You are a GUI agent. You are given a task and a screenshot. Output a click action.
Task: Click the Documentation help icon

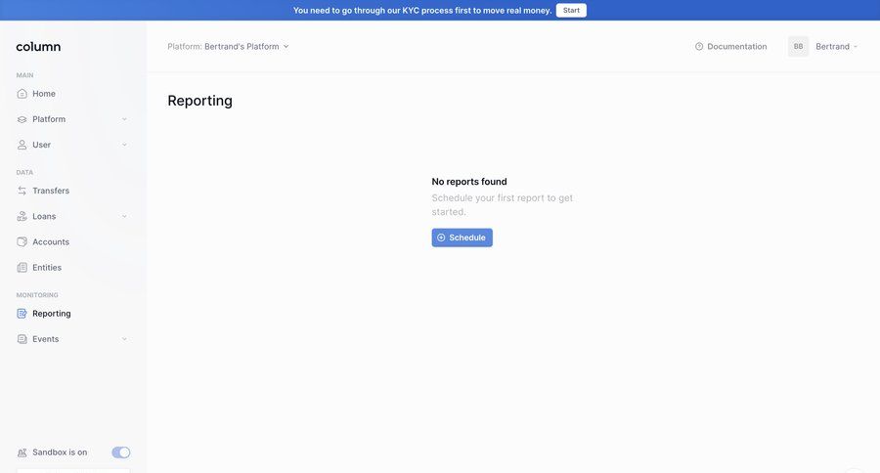(x=699, y=47)
